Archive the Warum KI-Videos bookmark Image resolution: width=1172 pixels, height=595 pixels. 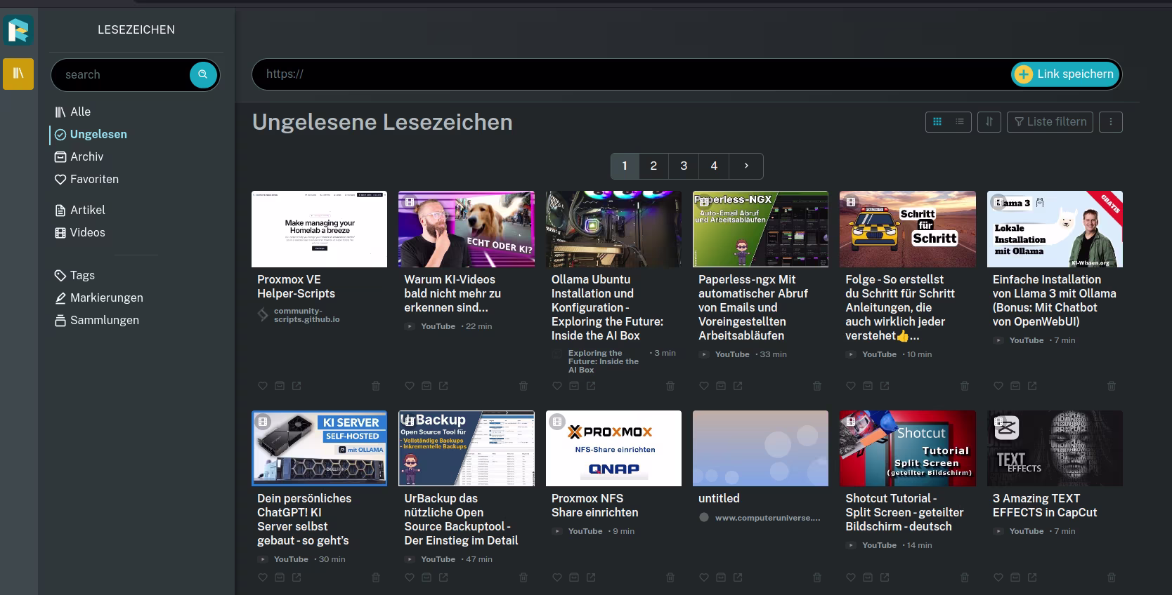[x=427, y=386]
